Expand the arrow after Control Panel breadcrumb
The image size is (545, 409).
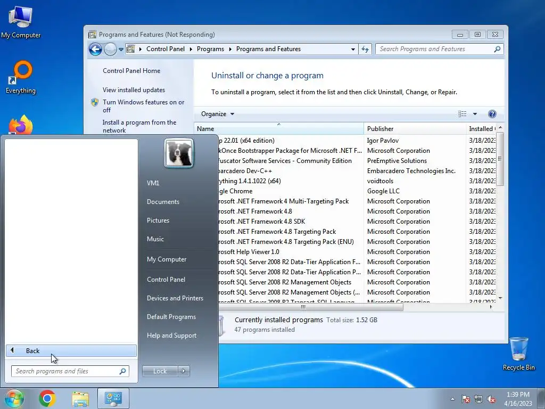[191, 49]
